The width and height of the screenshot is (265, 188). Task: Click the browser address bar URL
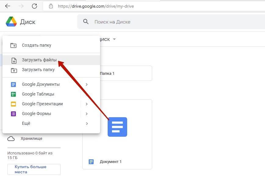click(x=96, y=6)
